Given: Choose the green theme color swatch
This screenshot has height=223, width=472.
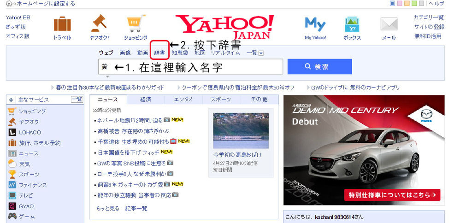Looking at the screenshot, I should (x=414, y=3).
